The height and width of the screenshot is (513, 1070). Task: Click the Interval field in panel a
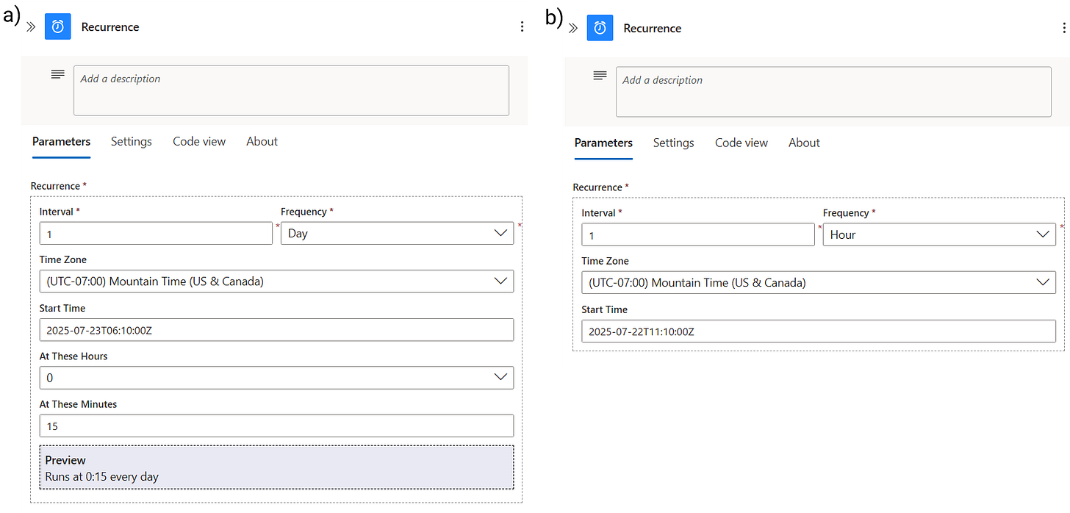156,234
